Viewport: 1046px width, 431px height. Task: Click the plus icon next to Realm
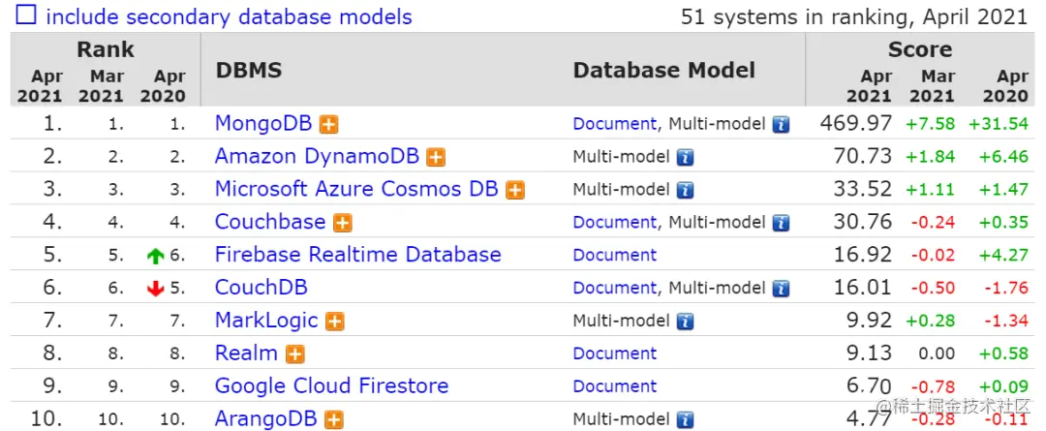[x=295, y=354]
